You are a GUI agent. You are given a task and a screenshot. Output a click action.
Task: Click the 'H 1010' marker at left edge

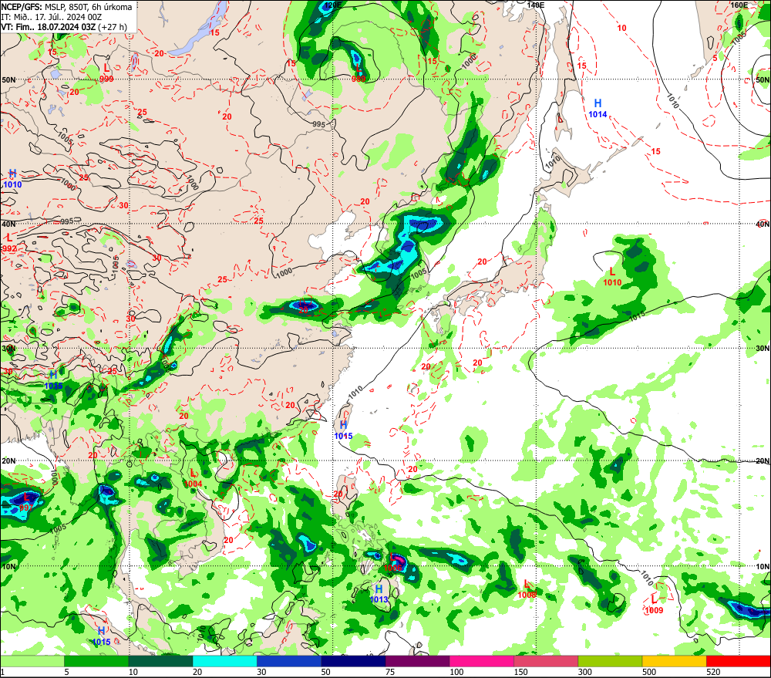(13, 179)
